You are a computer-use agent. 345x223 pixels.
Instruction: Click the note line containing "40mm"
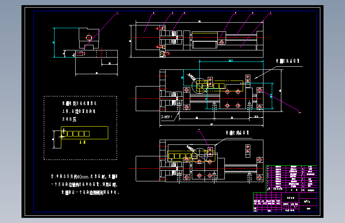pos(84,177)
